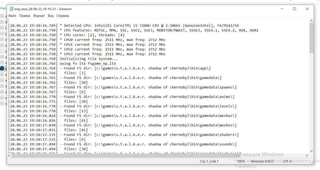Screen dimensions: 320x170
Task: Click the Windows (CRLF) status entry
Action: click(x=262, y=161)
